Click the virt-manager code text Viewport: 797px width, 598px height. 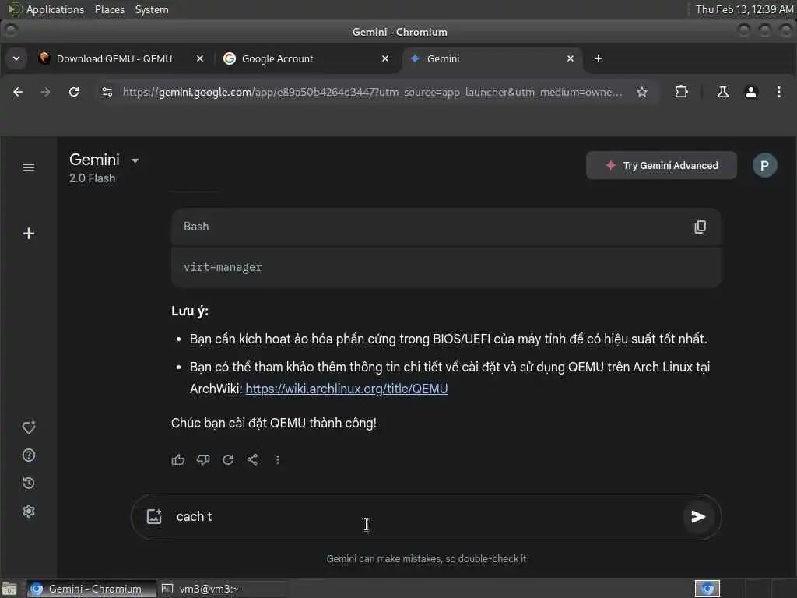(223, 268)
